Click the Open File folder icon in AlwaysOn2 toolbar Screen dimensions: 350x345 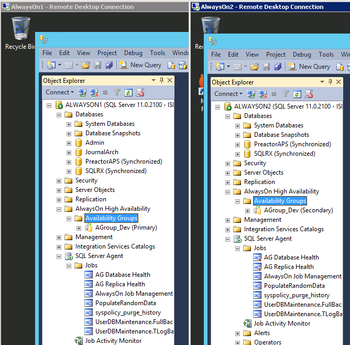click(x=255, y=67)
